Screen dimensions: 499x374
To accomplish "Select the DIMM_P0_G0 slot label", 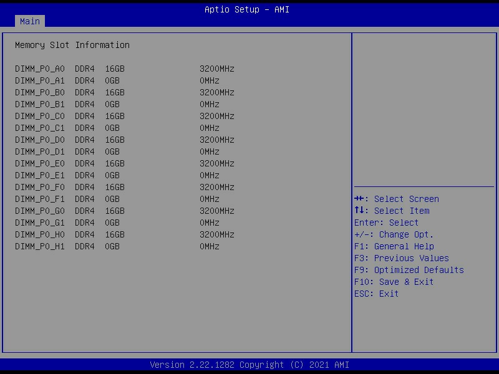I will coord(40,211).
